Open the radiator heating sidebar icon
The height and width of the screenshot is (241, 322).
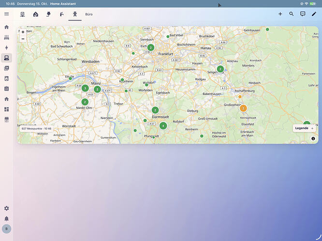(7, 37)
